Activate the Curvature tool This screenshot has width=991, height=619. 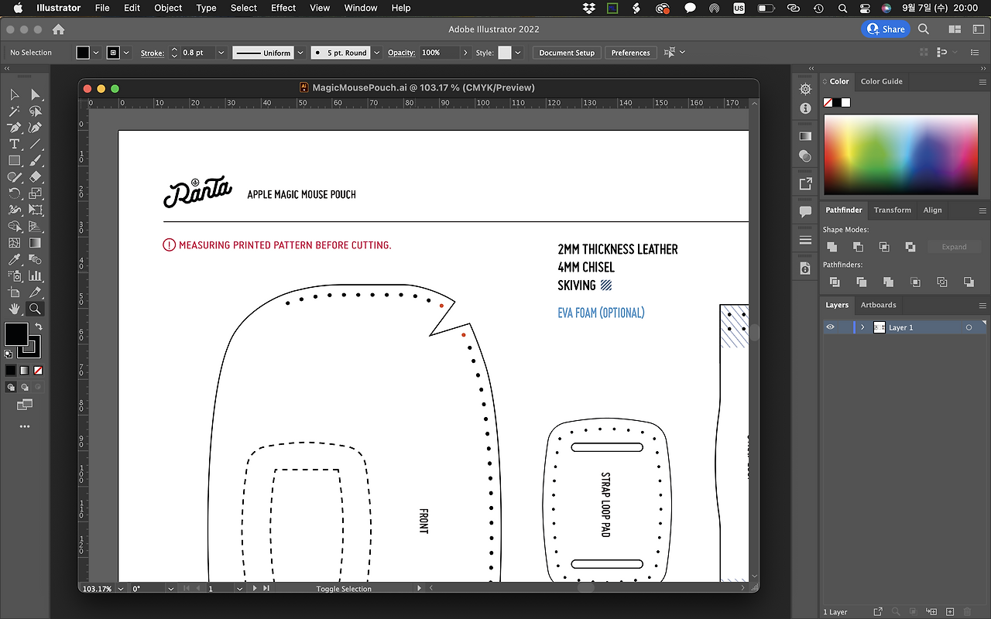(x=35, y=128)
